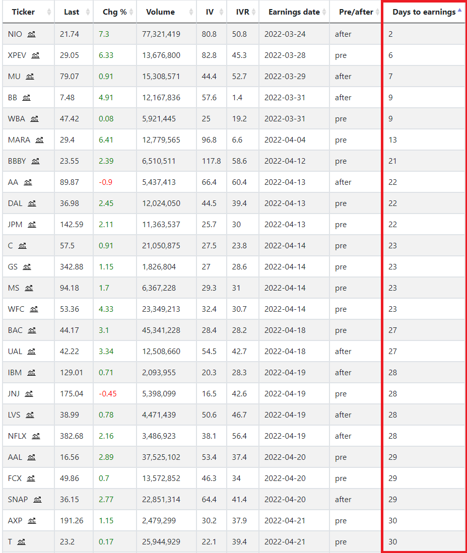Sort table by Last price column

click(74, 12)
